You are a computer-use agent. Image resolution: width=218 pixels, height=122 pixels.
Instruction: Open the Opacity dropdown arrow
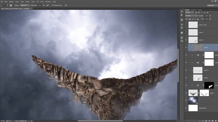point(210,16)
